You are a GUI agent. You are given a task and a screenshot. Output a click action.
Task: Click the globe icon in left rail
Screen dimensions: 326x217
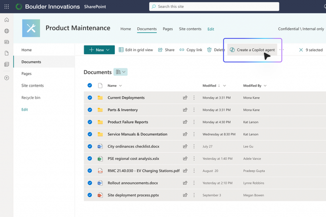coord(7,31)
